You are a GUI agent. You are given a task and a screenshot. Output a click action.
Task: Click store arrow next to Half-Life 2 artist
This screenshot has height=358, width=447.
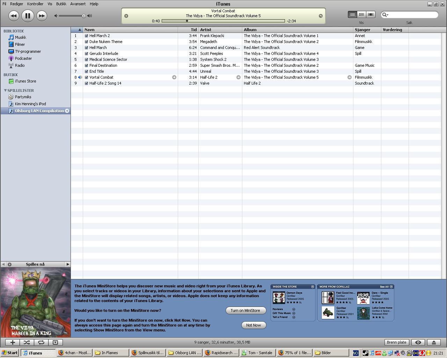tap(239, 77)
